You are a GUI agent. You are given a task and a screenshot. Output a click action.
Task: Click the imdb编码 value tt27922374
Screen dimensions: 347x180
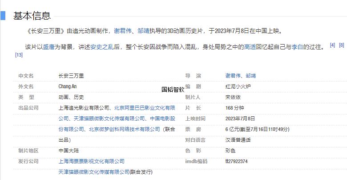tap(236, 161)
